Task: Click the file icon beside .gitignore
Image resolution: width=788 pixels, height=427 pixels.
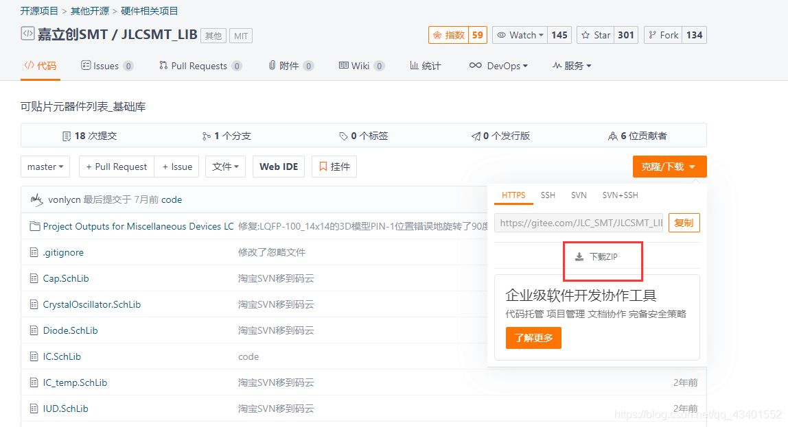Action: click(x=34, y=252)
